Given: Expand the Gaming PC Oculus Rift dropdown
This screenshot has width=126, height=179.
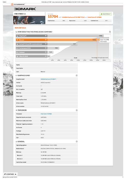Looking at the screenshot, I should pyautogui.click(x=46, y=44).
